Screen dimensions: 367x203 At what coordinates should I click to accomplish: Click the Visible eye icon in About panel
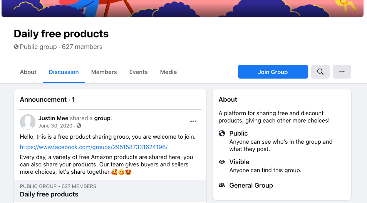[222, 162]
